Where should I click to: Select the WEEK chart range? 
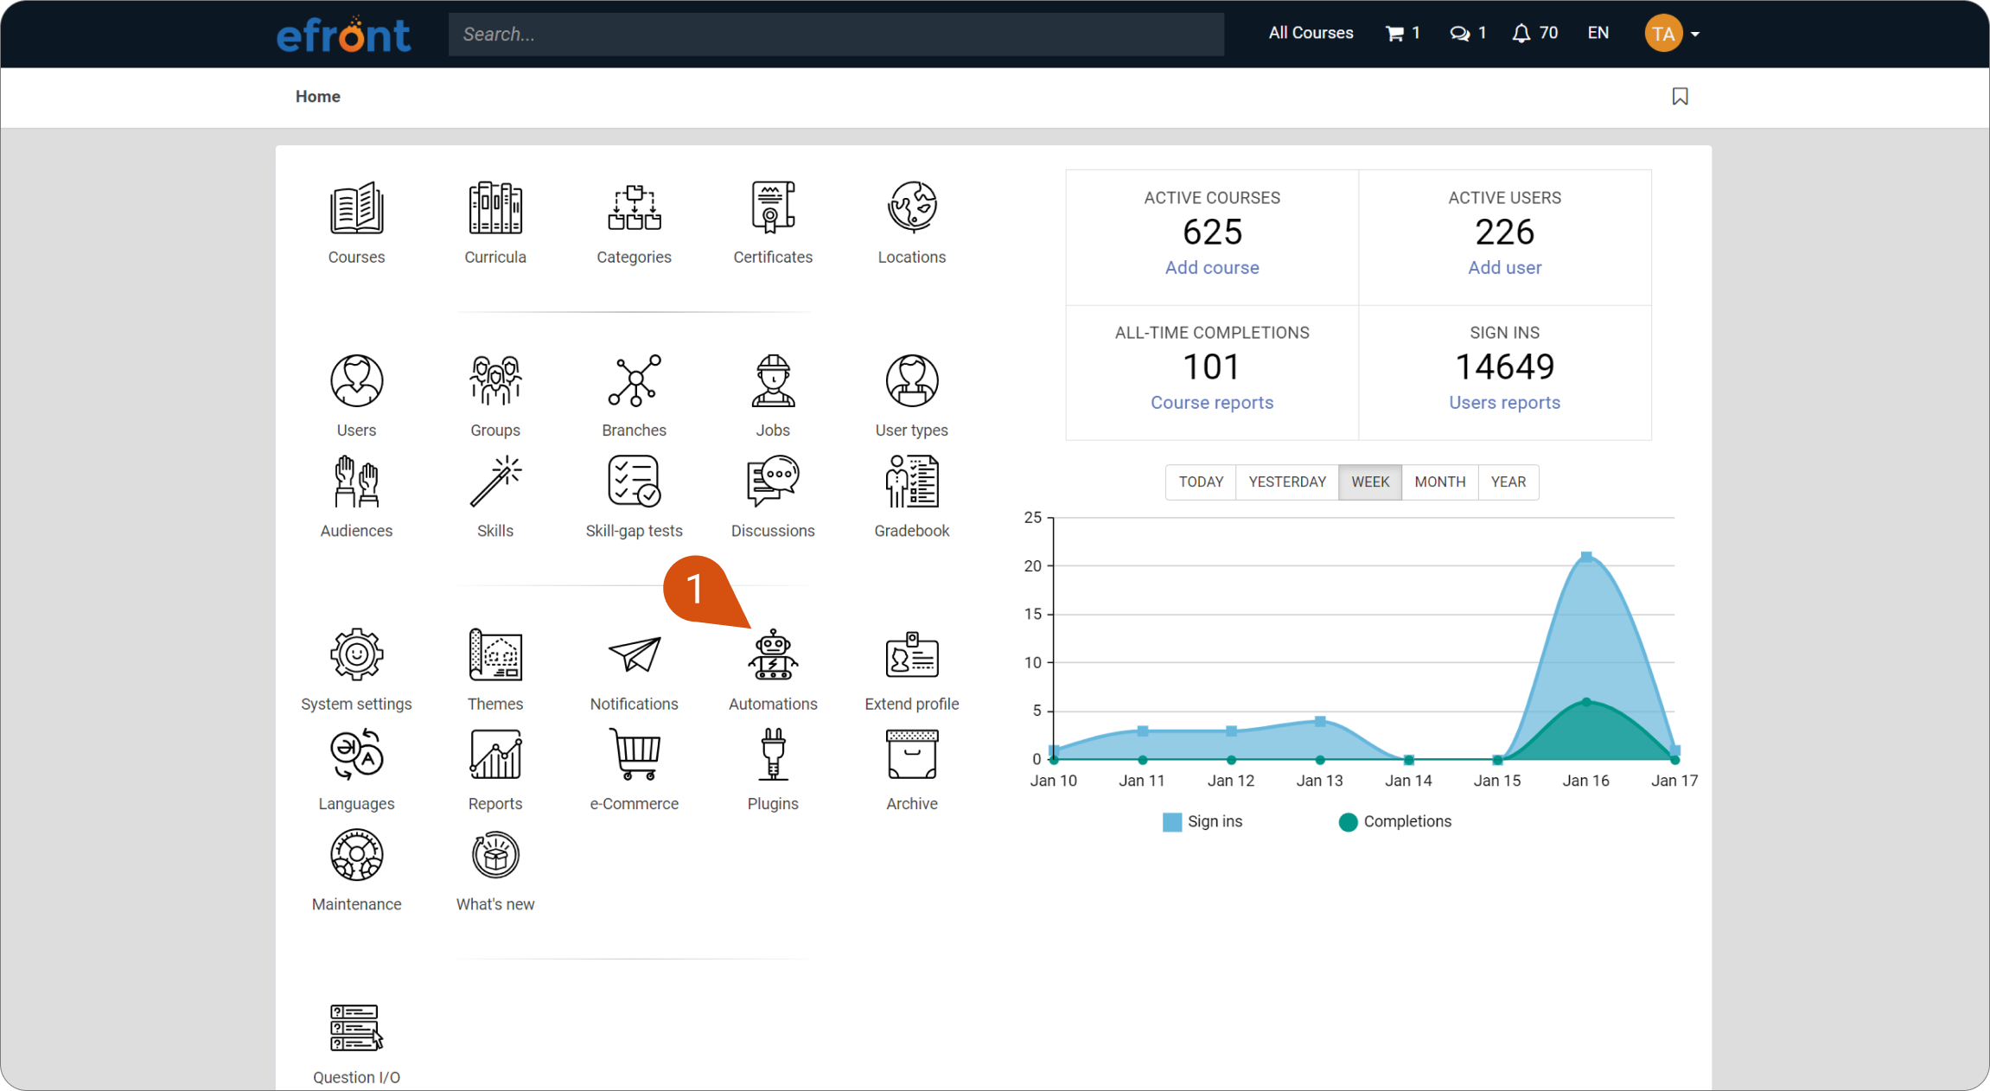point(1370,482)
